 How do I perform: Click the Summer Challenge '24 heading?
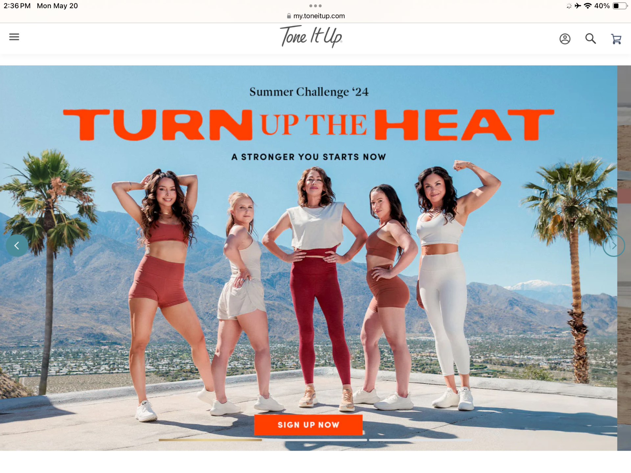pyautogui.click(x=309, y=92)
